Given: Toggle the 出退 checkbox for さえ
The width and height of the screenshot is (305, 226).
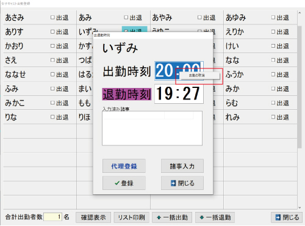Looking at the screenshot, I should click(52, 60).
